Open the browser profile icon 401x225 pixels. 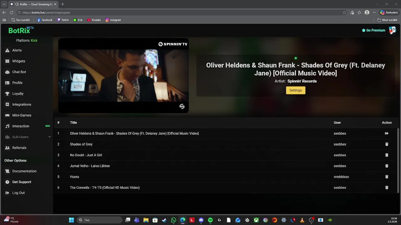click(367, 12)
